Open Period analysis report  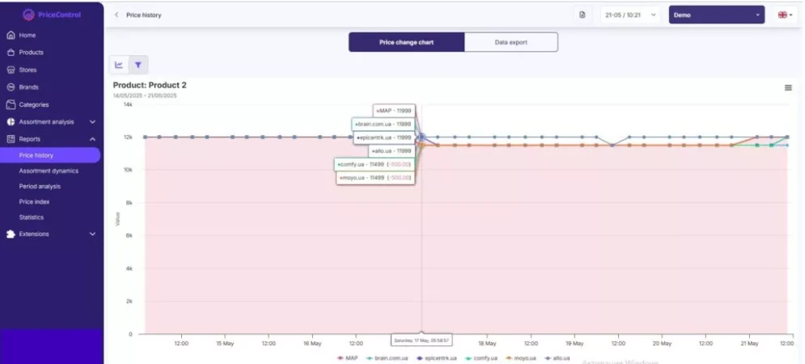coord(40,186)
